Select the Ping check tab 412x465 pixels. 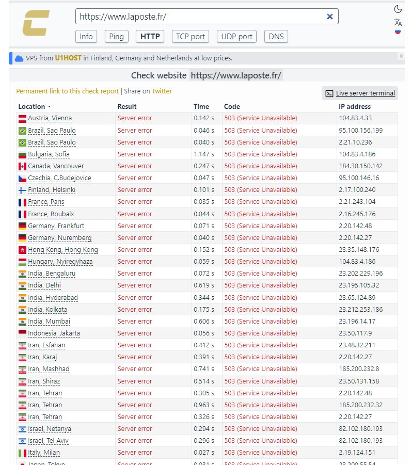pyautogui.click(x=117, y=36)
